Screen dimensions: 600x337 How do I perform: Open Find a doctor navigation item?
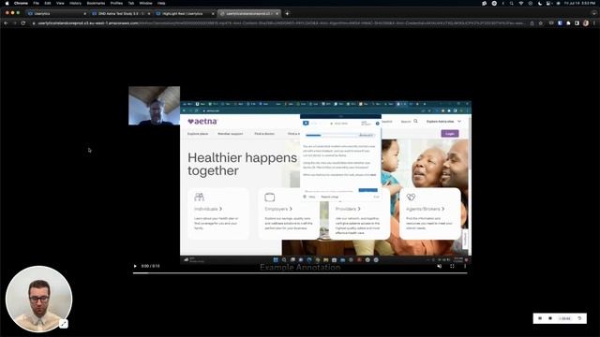[x=264, y=134]
